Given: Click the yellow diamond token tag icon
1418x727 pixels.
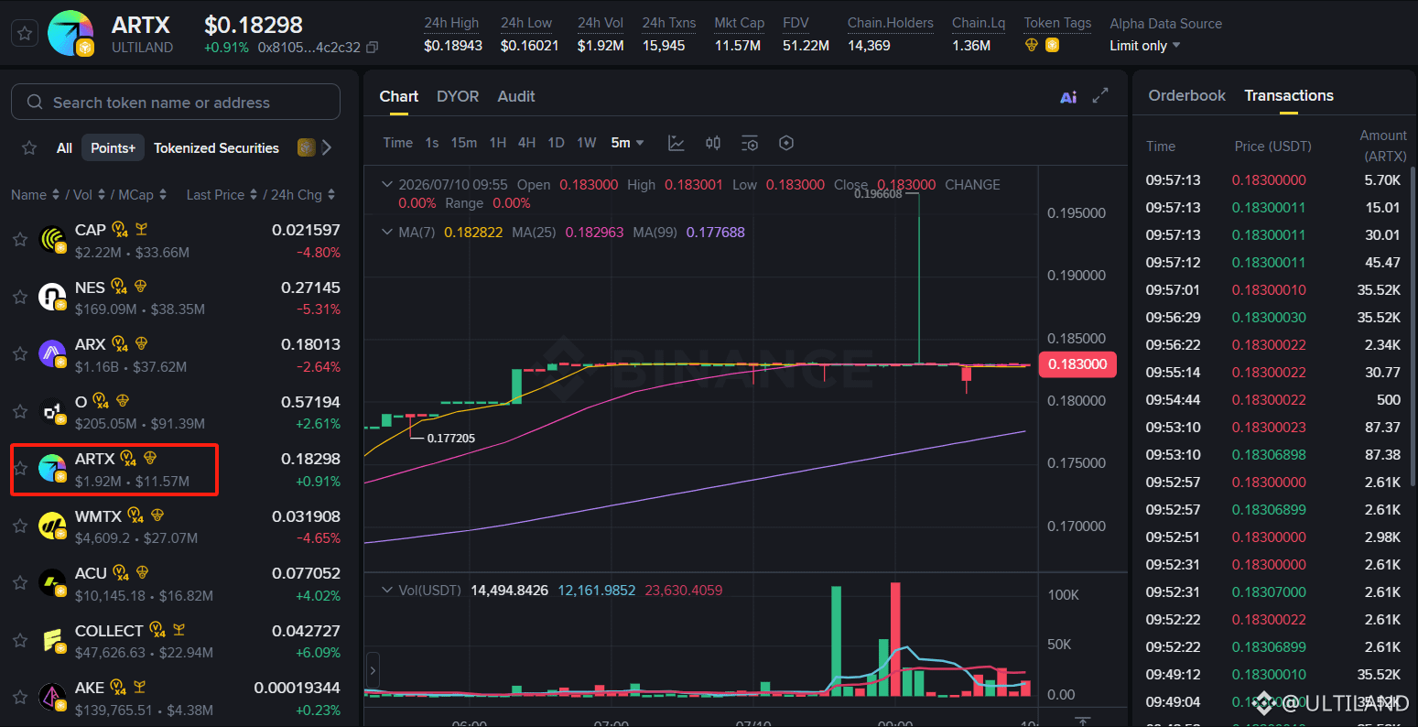Looking at the screenshot, I should pos(1032,45).
